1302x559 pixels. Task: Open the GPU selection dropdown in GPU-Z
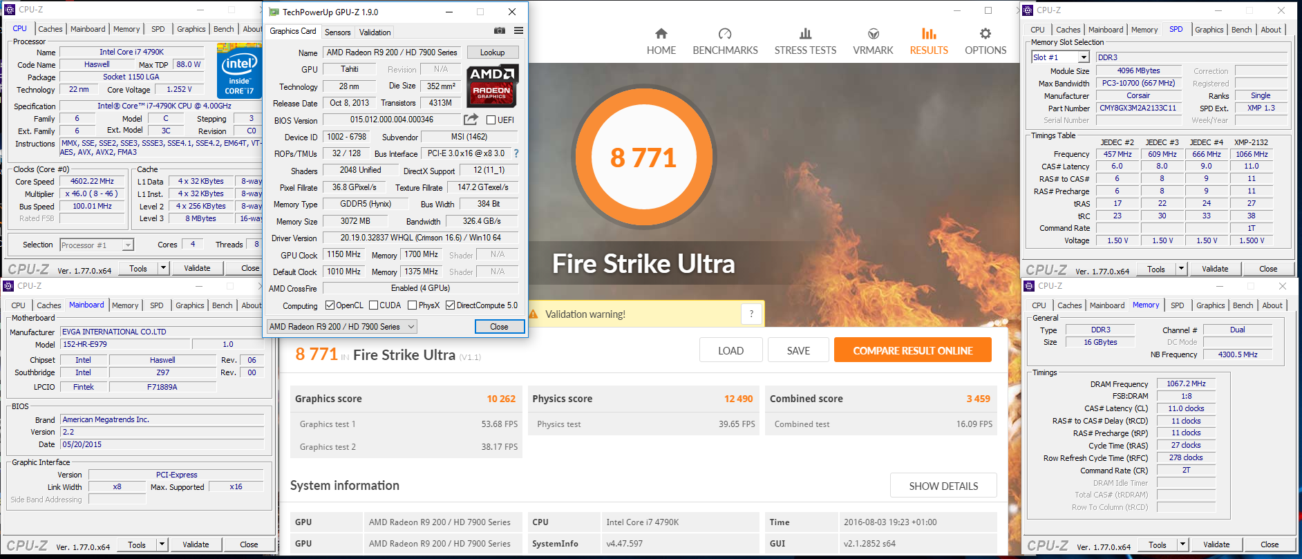click(x=342, y=327)
